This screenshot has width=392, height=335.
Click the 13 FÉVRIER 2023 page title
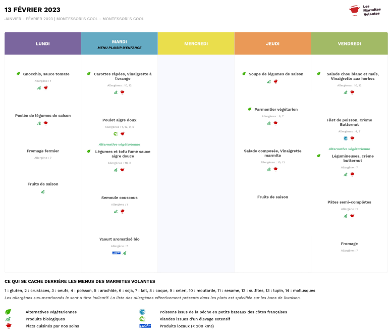[32, 10]
